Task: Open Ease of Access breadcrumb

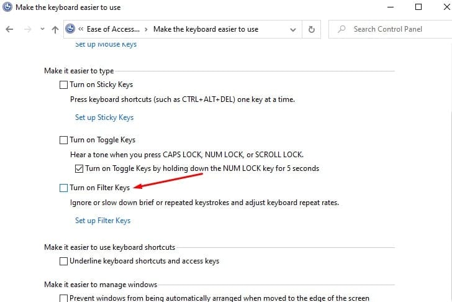Action: (x=113, y=29)
